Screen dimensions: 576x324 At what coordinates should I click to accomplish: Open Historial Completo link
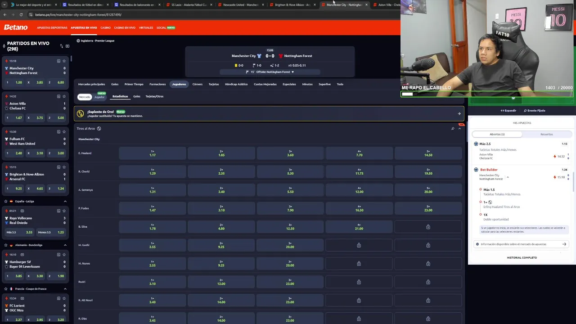522,257
